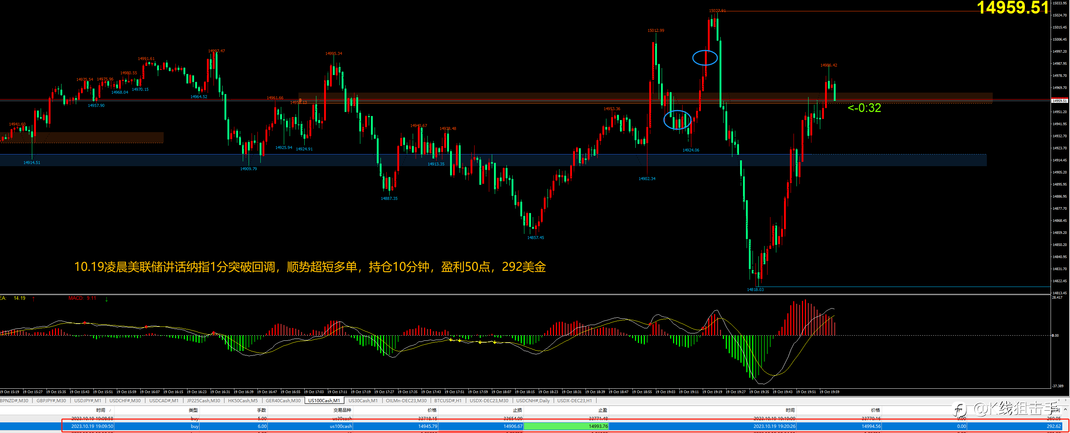1070x433 pixels.
Task: Select the us100cash buy trade row
Action: coord(341,426)
